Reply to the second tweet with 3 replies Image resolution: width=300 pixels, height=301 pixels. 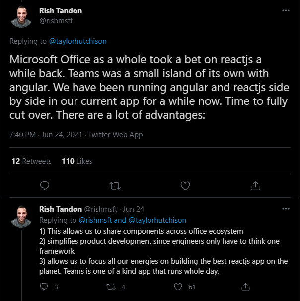[44, 287]
